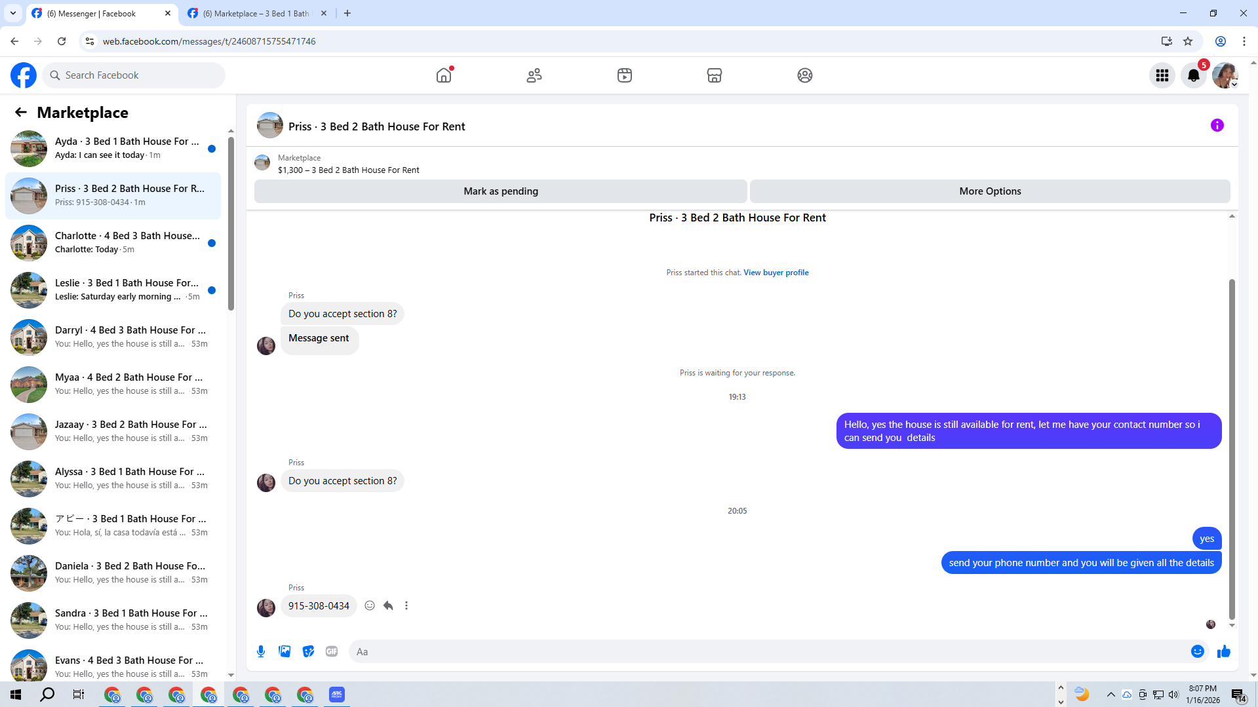Viewport: 1258px width, 707px height.
Task: Click the attach photo icon
Action: [x=285, y=651]
